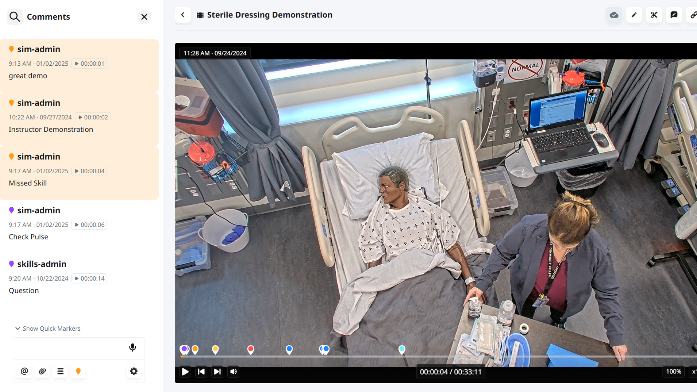Select the 'Question' comment by skills-admin
Viewport: 697px width, 392px height.
tap(80, 281)
